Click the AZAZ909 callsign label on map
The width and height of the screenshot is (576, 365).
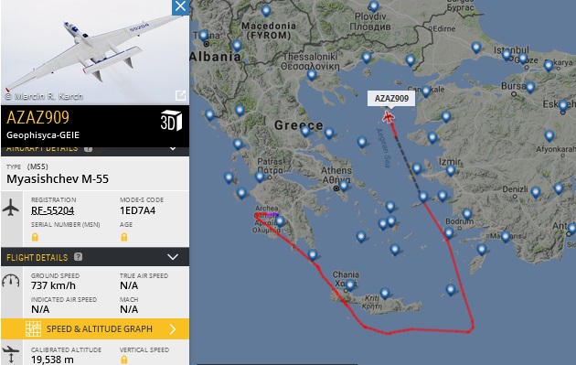[391, 99]
